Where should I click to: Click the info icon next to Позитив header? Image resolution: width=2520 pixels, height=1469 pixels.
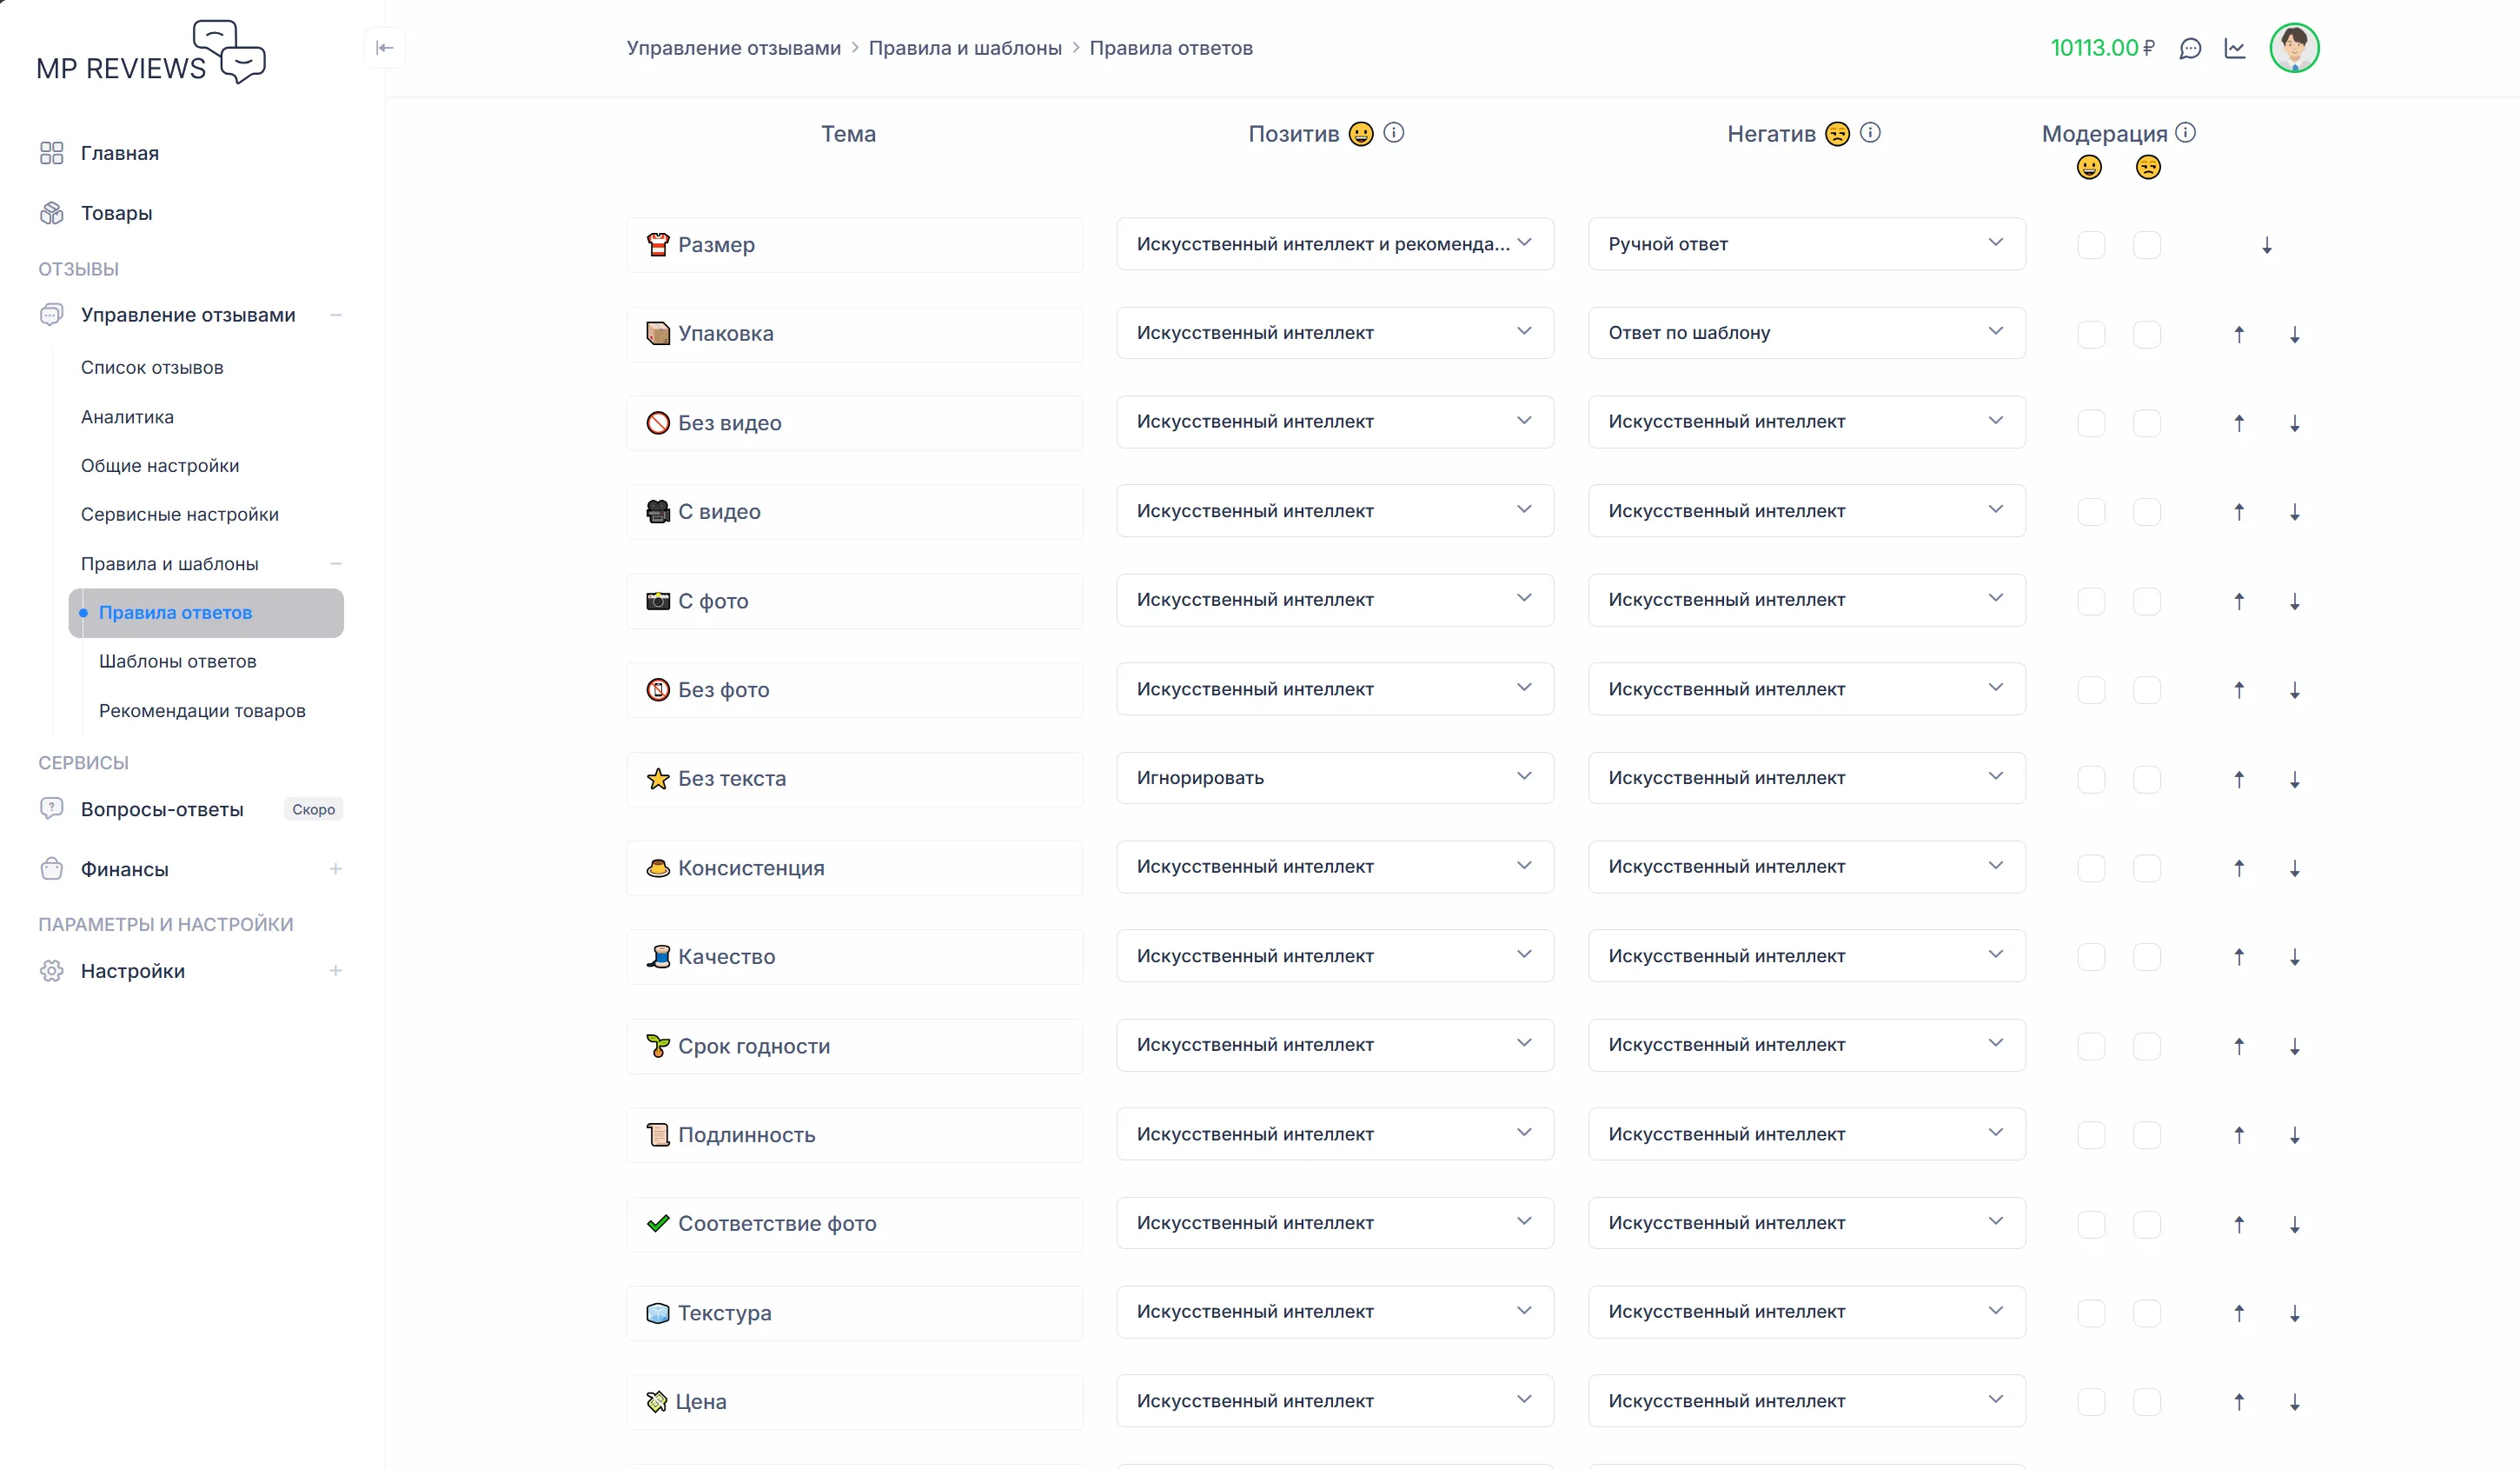coord(1394,132)
